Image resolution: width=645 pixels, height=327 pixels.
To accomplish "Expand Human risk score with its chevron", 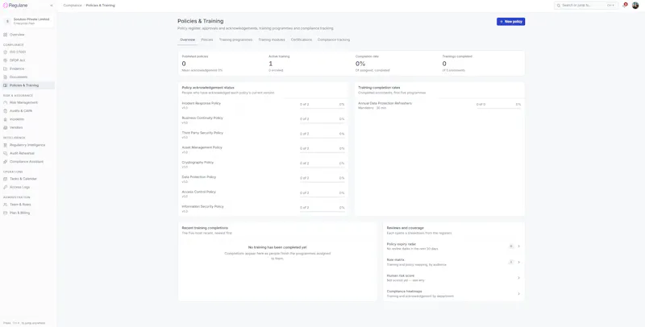I will pos(518,278).
